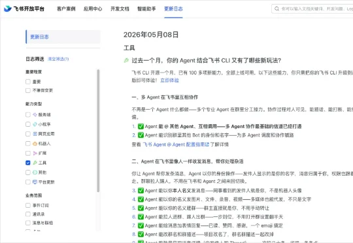The image size is (353, 243).
Task: Click the 小程序 category icon
Action: tap(35, 124)
